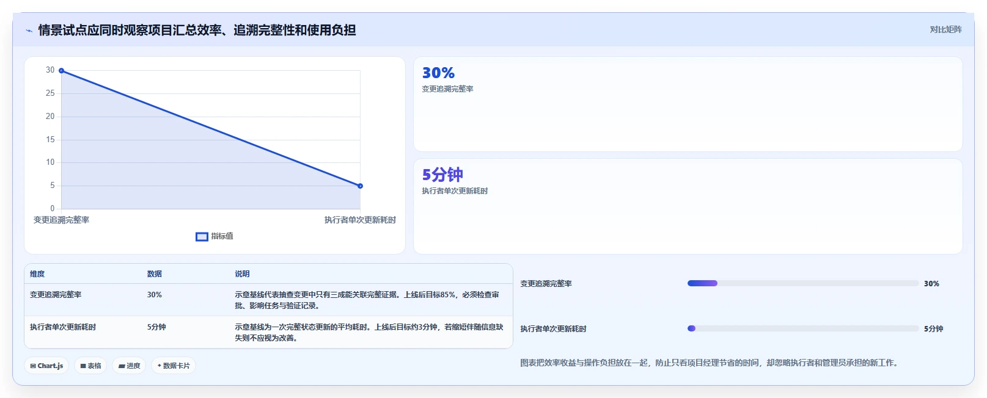Click the 进度 tag chip
This screenshot has height=398, width=987.
(129, 366)
